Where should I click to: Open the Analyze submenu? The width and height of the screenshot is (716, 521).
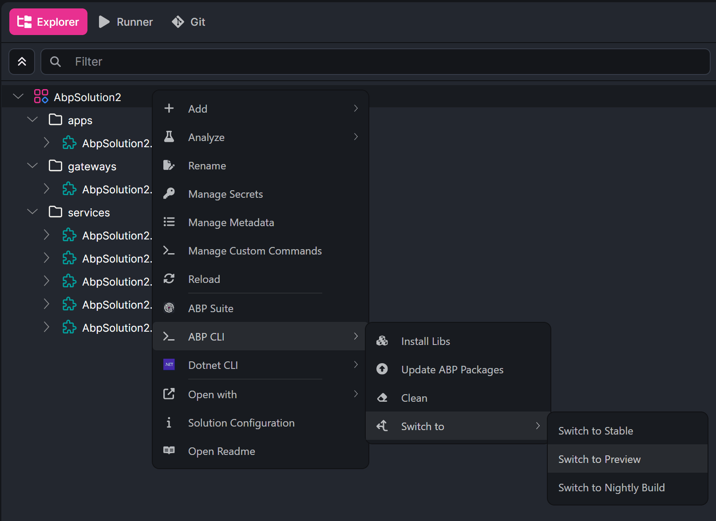pos(261,137)
